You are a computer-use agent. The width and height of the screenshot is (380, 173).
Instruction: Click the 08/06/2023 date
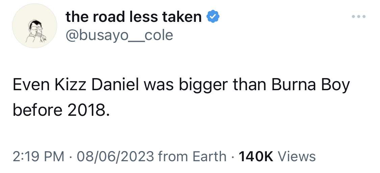[x=116, y=156]
